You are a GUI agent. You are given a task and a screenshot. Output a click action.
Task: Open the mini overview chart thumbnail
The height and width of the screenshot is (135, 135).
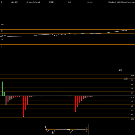click(x=67, y=129)
